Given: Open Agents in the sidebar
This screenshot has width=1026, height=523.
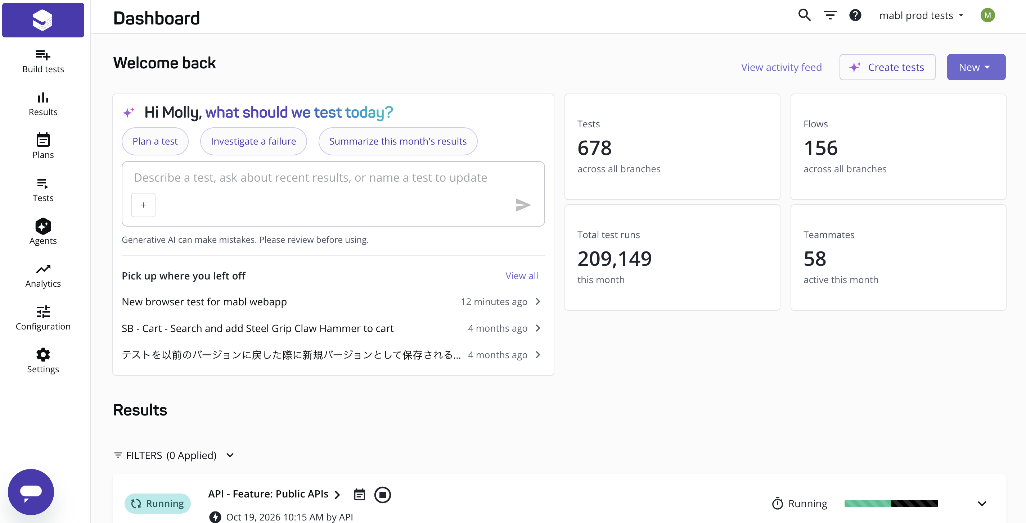Looking at the screenshot, I should click(43, 232).
